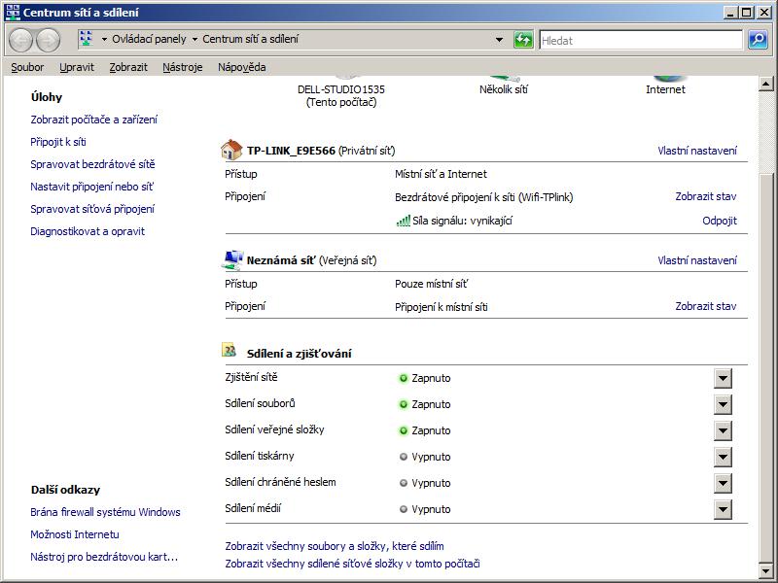The width and height of the screenshot is (778, 583).
Task: Open the Soubor menu
Action: [x=27, y=67]
